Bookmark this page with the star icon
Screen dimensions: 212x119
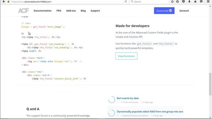pos(172,2)
